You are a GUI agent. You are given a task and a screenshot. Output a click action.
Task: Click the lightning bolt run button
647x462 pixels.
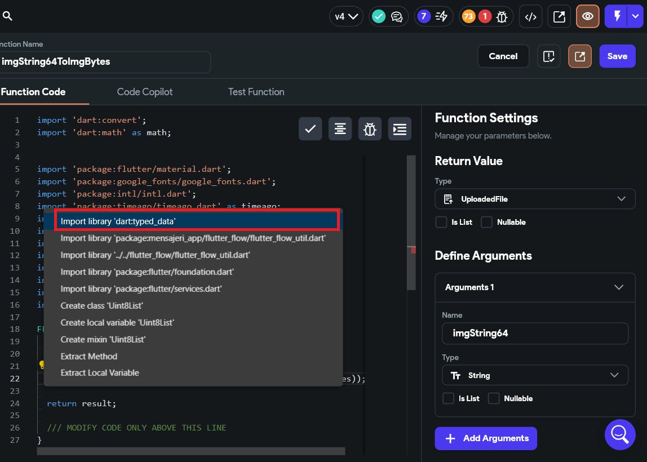tap(617, 17)
